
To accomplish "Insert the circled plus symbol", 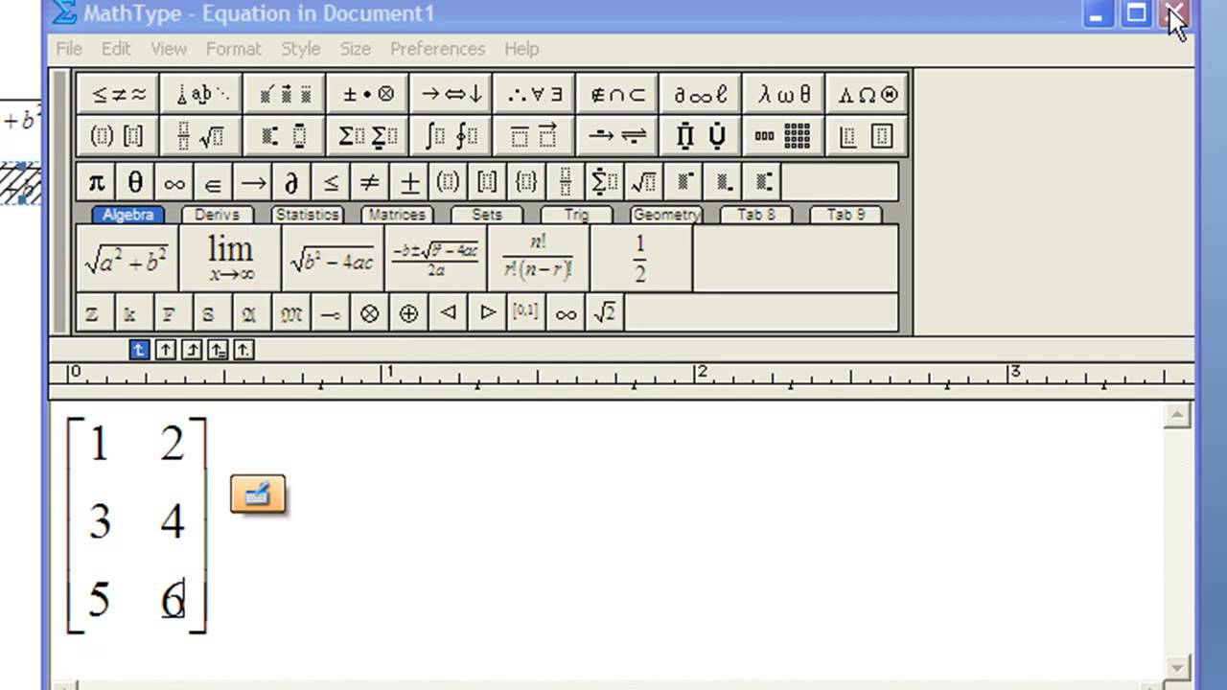I will click(409, 313).
